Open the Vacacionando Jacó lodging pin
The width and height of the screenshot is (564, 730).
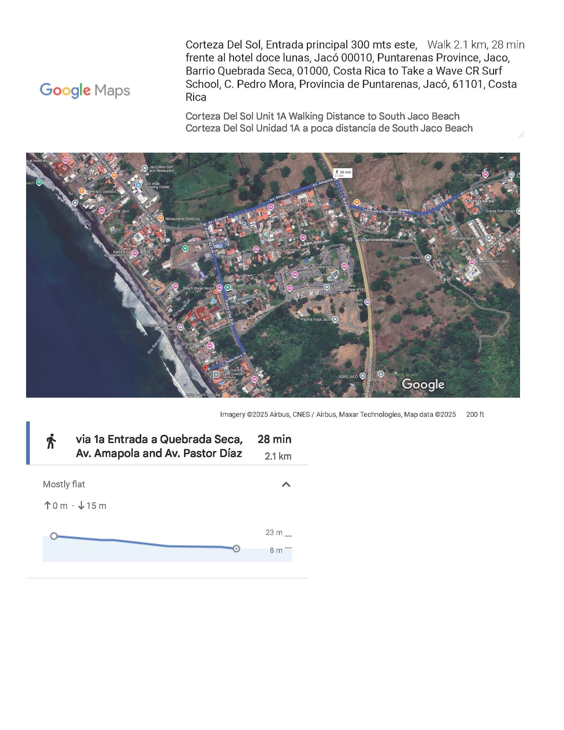[x=472, y=261]
